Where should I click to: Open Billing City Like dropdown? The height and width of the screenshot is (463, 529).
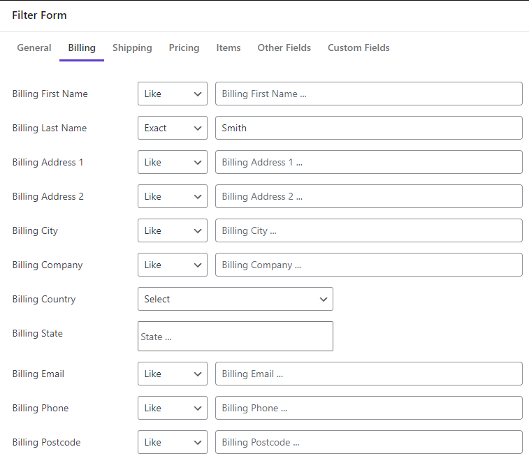tap(173, 230)
